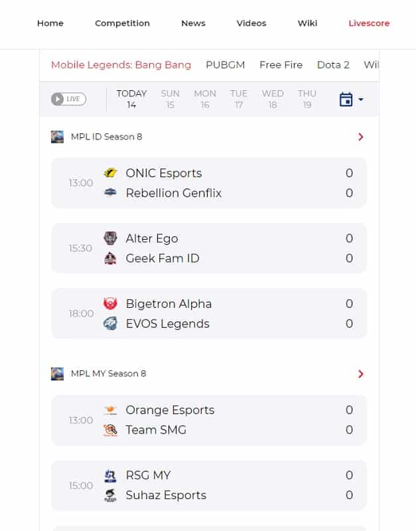The width and height of the screenshot is (416, 531).
Task: Expand MPL ID Season 8 chevron
Action: tap(360, 137)
